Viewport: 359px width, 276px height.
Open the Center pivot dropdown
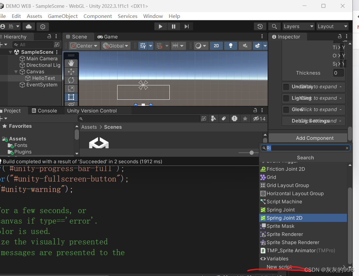coord(84,46)
